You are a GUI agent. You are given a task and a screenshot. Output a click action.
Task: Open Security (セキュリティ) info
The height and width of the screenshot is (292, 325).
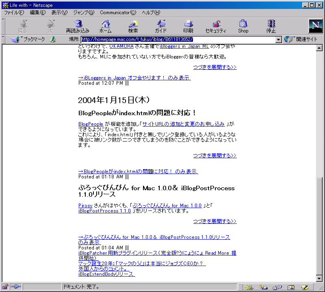coord(216,26)
